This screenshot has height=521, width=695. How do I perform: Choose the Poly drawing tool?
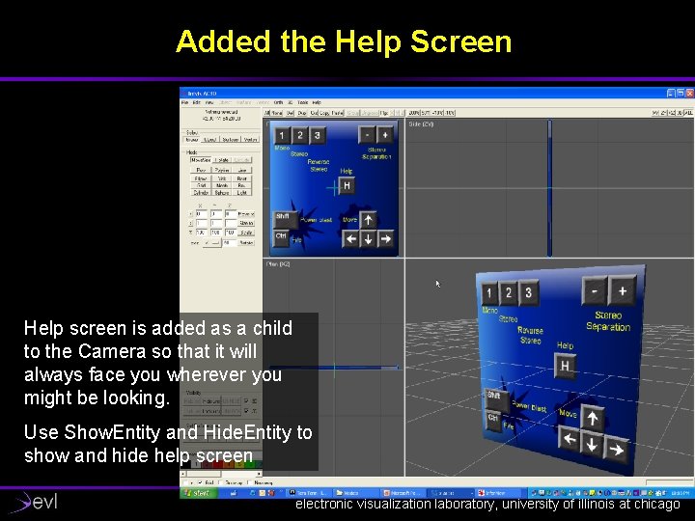coord(201,170)
